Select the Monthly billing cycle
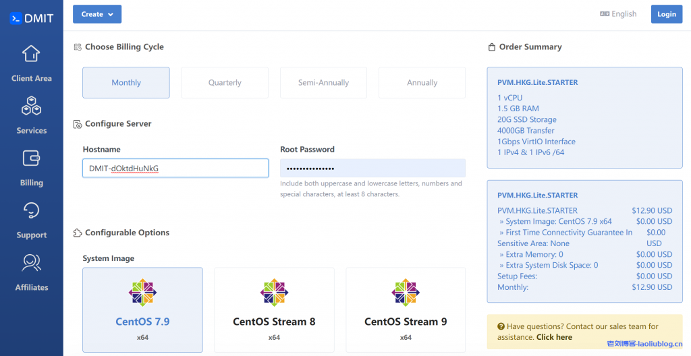The image size is (691, 356). 126,82
